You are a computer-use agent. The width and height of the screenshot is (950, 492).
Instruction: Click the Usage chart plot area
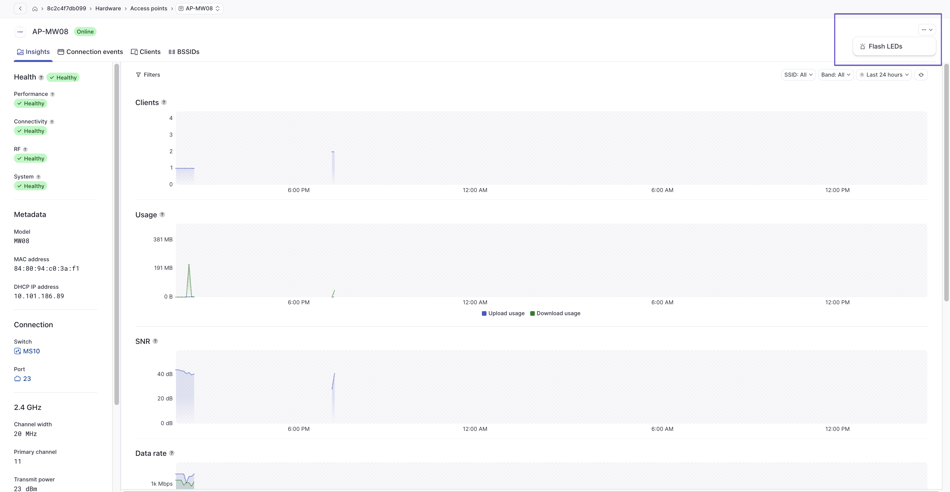point(551,260)
